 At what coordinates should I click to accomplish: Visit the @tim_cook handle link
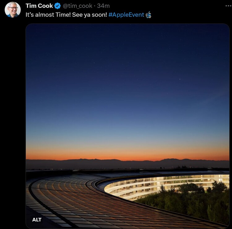tap(77, 6)
